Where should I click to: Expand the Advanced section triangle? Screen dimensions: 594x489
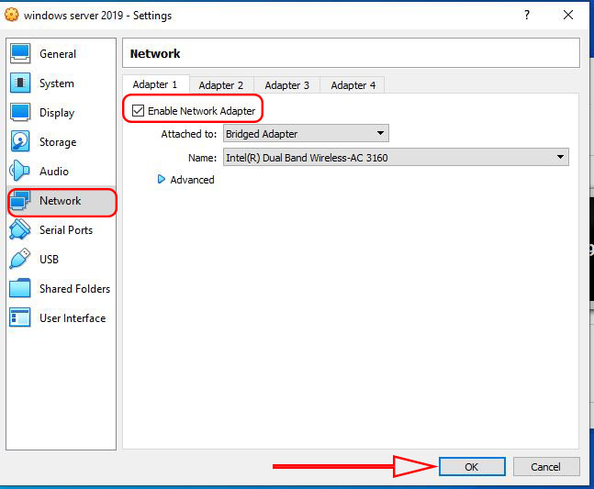click(x=161, y=179)
